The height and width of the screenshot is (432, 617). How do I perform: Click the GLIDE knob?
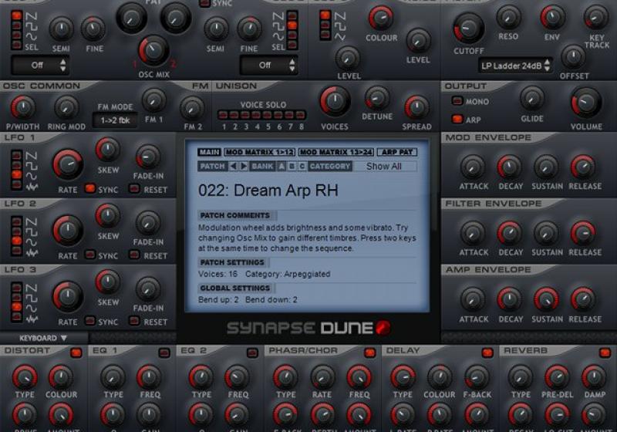[532, 99]
